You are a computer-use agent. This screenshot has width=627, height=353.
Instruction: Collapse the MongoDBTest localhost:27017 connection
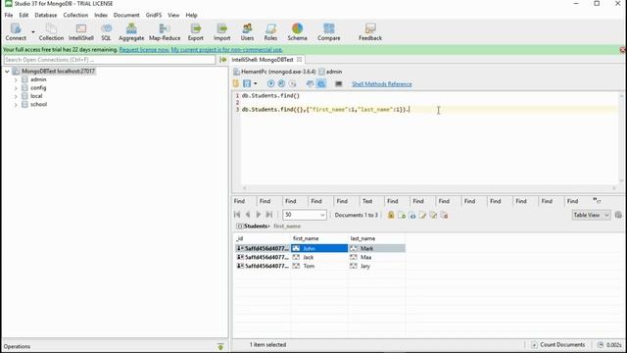click(7, 72)
